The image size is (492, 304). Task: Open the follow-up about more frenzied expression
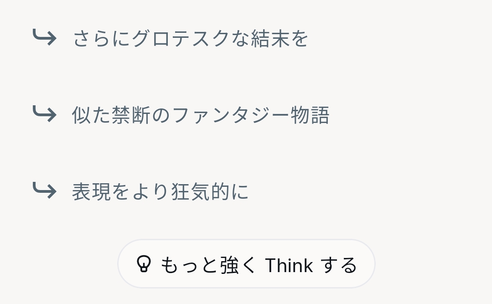point(160,191)
